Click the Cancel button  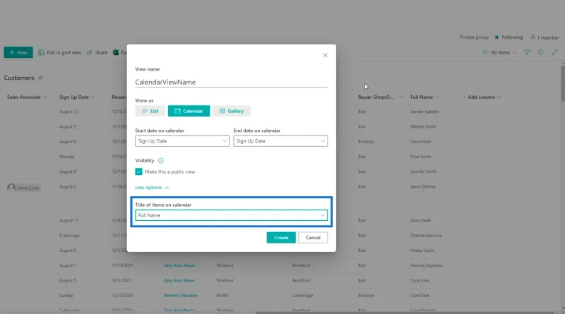pos(313,238)
